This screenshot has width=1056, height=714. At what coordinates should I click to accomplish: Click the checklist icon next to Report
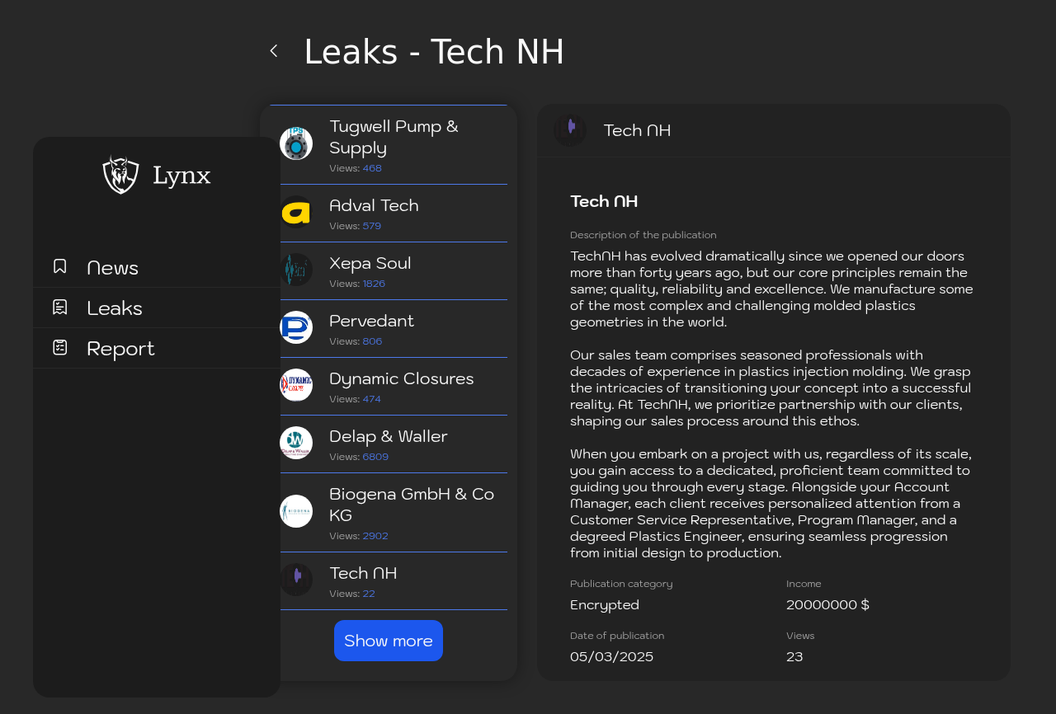[x=60, y=347]
